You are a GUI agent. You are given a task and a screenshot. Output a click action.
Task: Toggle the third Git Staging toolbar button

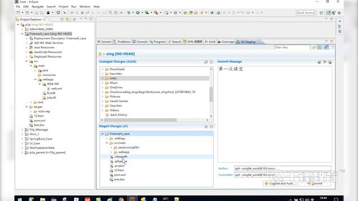(x=327, y=47)
